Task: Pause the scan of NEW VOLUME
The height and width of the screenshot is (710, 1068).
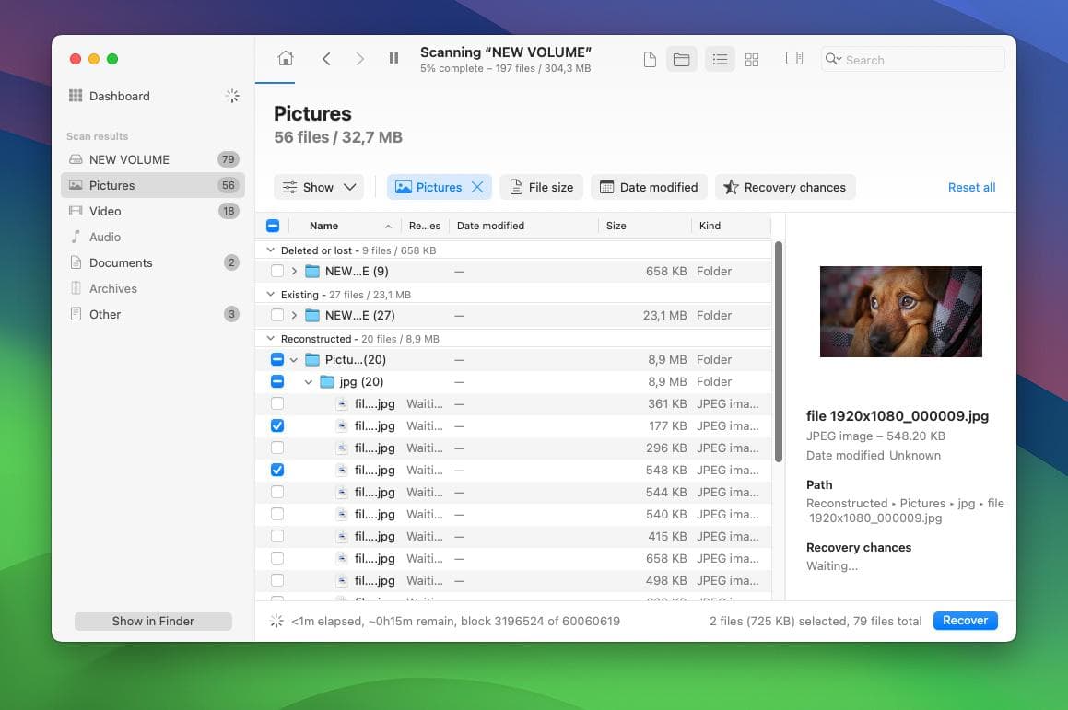Action: point(393,59)
